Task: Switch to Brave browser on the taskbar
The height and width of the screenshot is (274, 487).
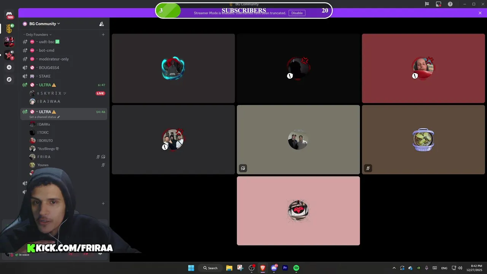Action: point(263,268)
